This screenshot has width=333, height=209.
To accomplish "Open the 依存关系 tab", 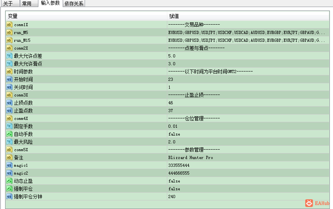I will click(74, 4).
